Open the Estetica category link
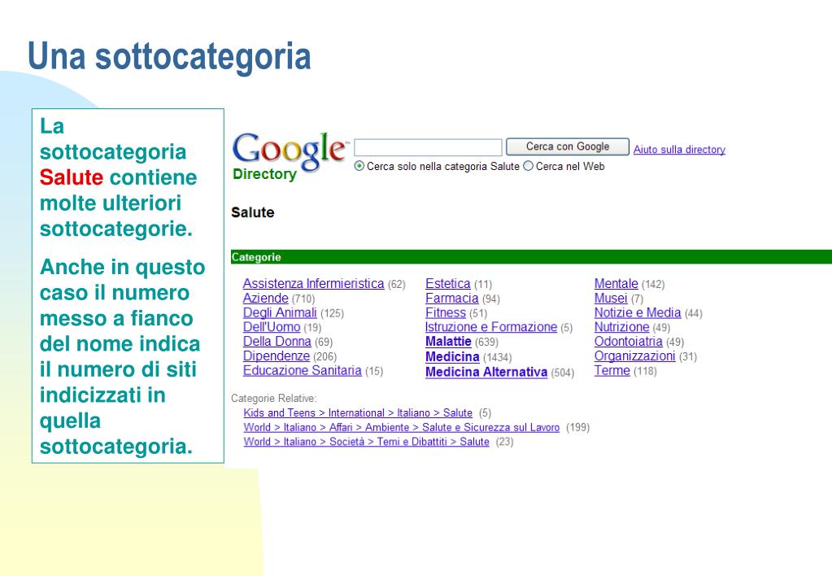Screen dimensions: 832x576 coord(448,284)
